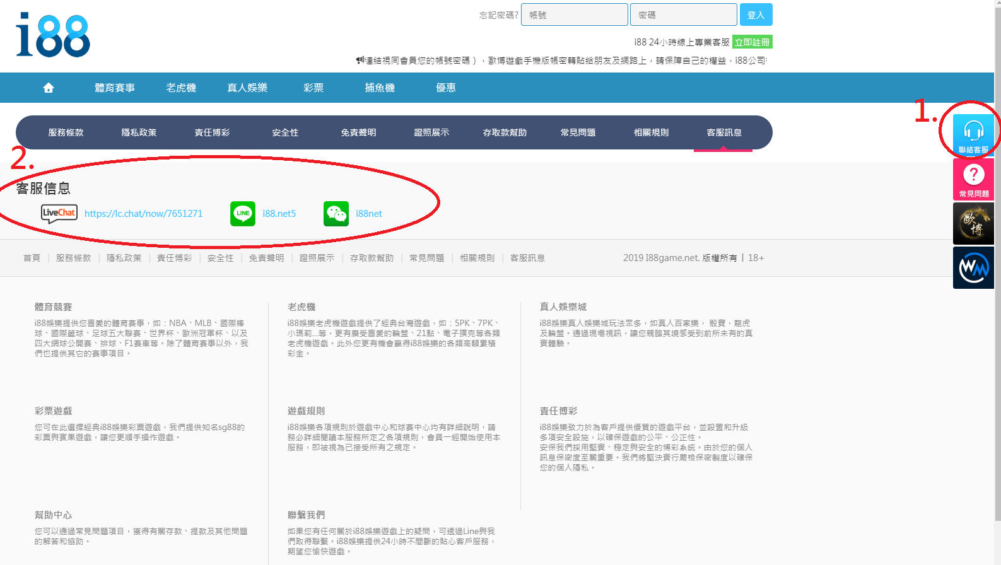Open the WM game sidebar icon

pyautogui.click(x=973, y=267)
